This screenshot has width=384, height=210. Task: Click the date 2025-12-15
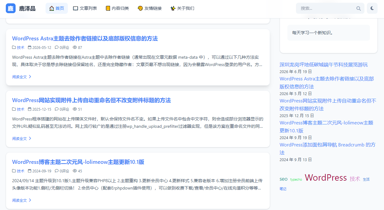click(x=42, y=109)
